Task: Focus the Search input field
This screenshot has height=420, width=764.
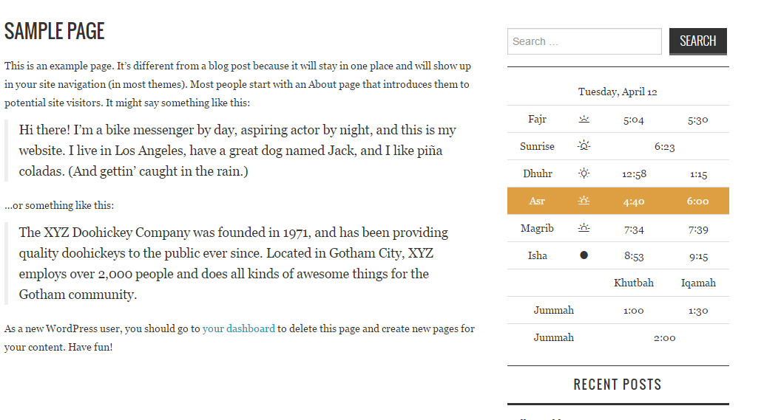Action: point(584,41)
